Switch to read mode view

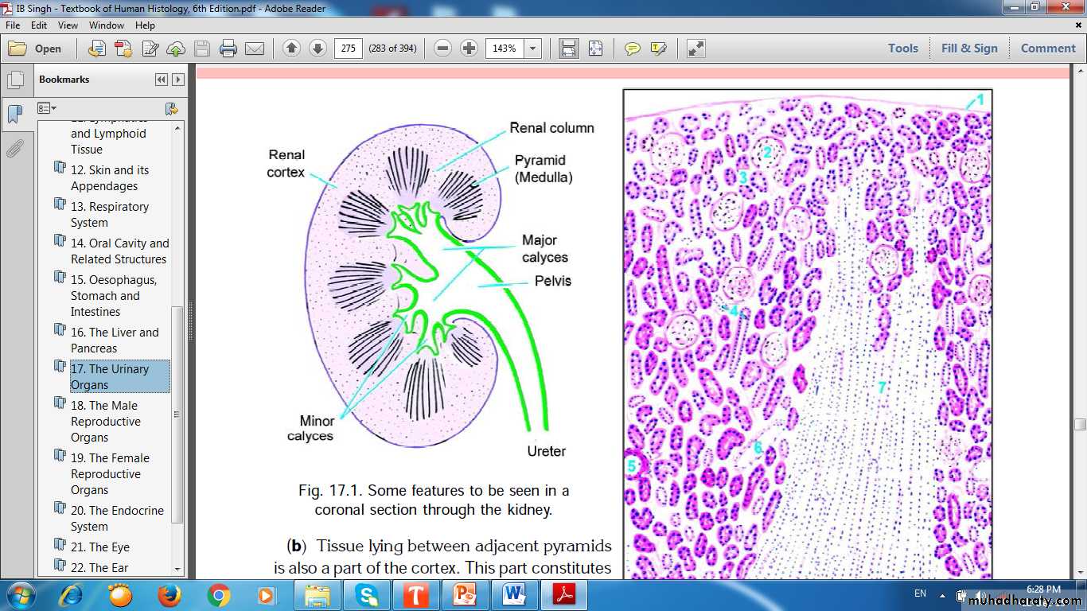pyautogui.click(x=696, y=49)
